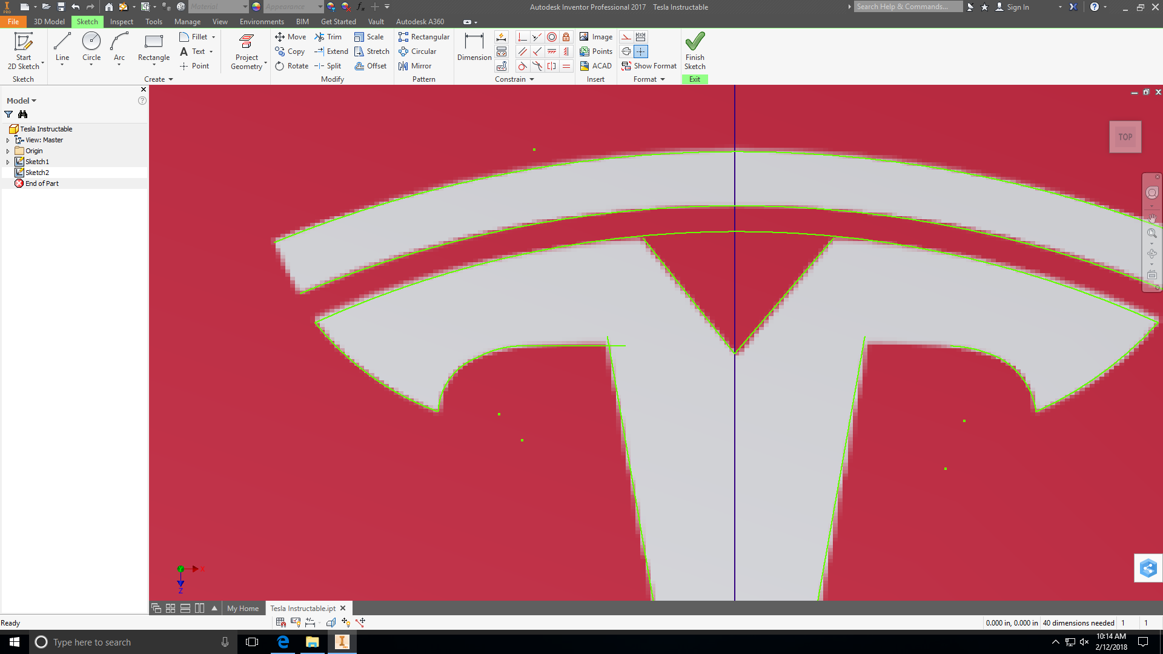Toggle the Driven Dimension format
This screenshot has width=1163, height=654.
click(641, 37)
